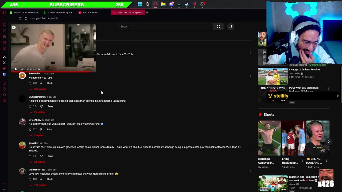Screen dimensions: 342x192
Task: Open options menu for EnricoPolanski comment
Action: pyautogui.click(x=250, y=99)
